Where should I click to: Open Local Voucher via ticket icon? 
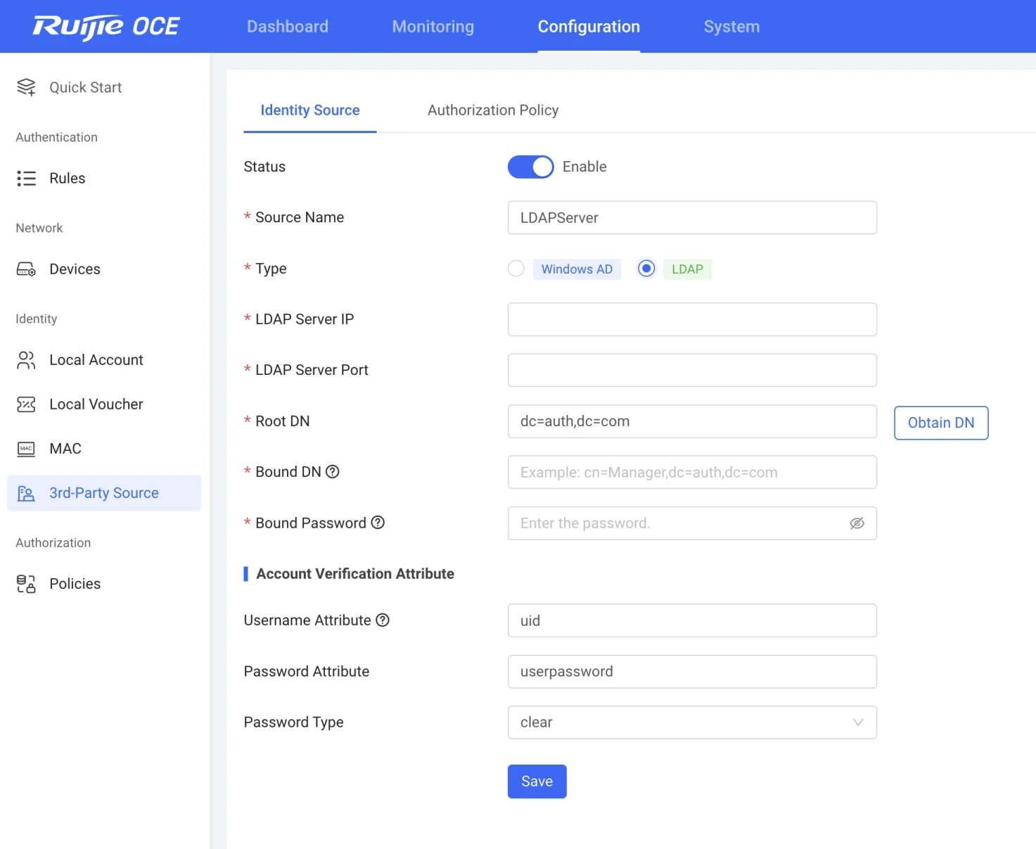(x=26, y=404)
